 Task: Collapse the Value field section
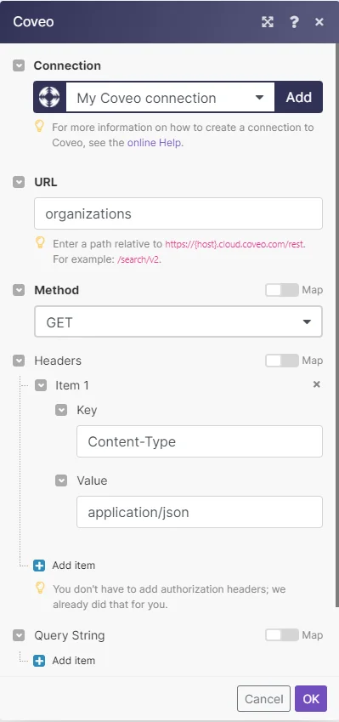pos(61,480)
